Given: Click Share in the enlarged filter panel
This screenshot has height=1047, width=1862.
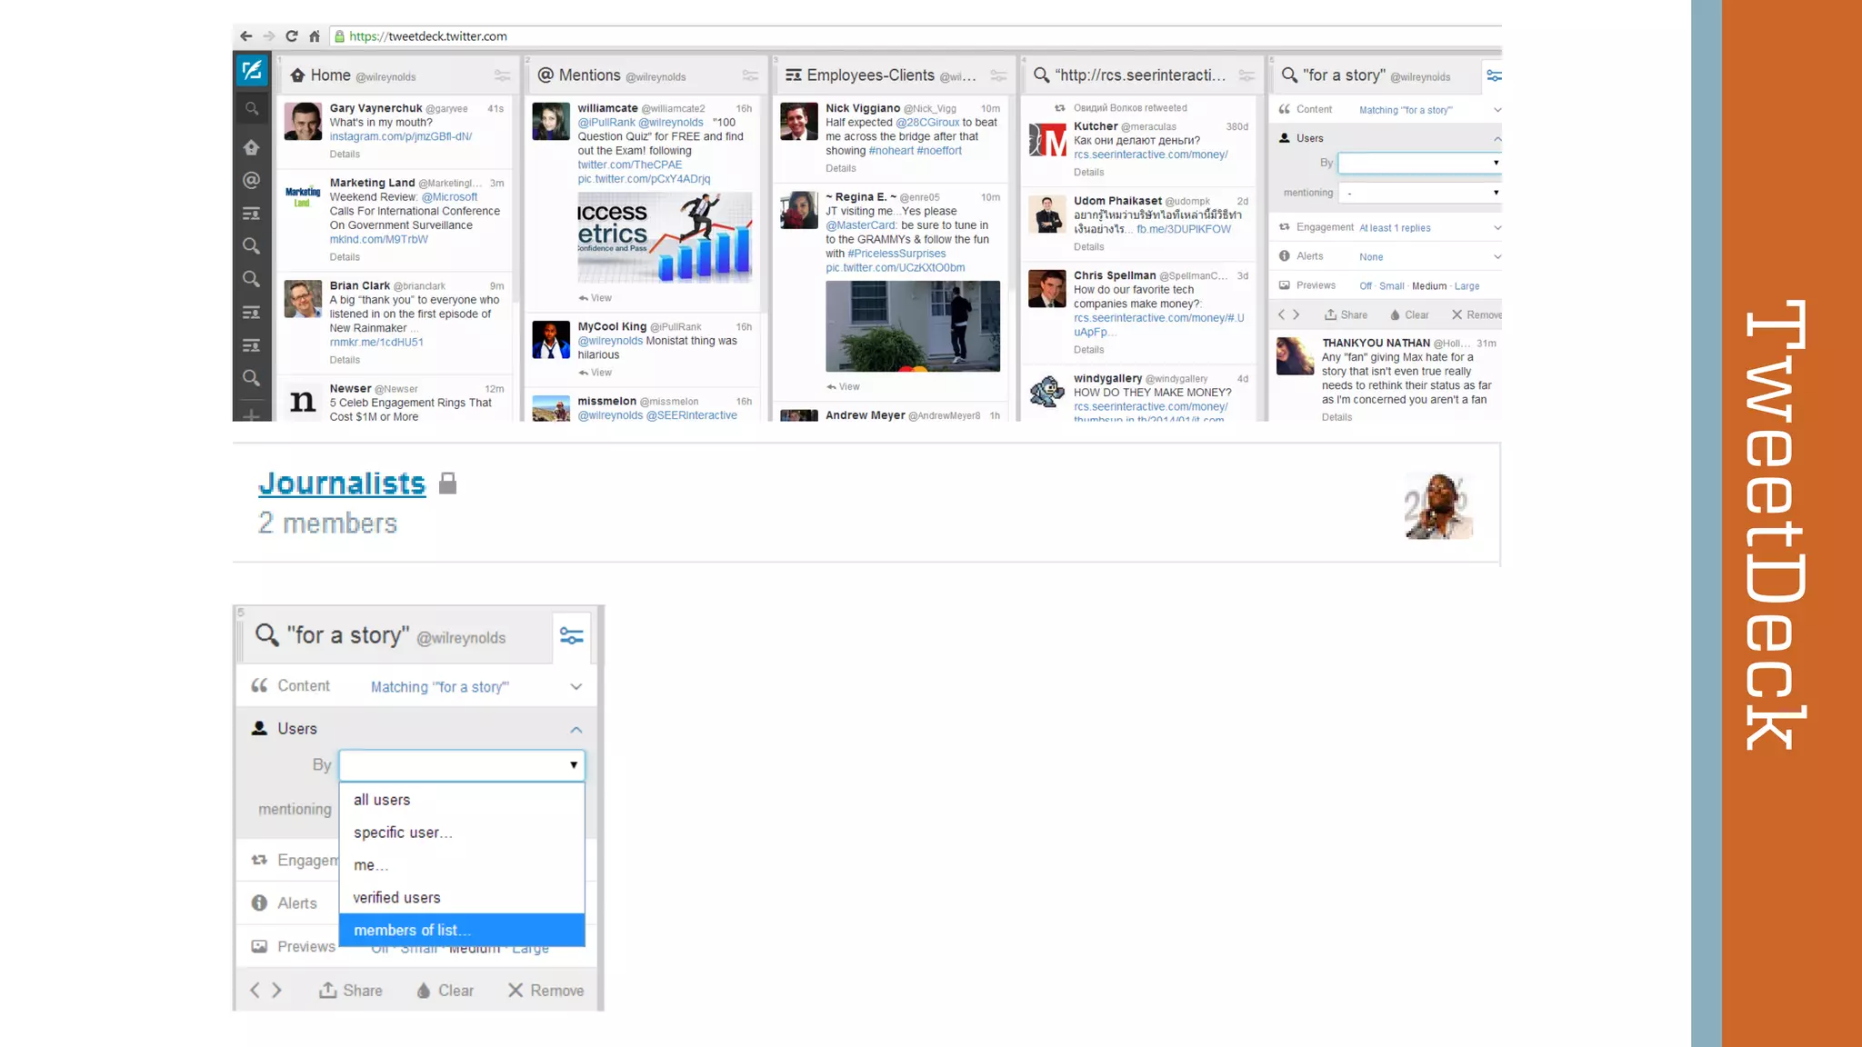Looking at the screenshot, I should coord(351,991).
